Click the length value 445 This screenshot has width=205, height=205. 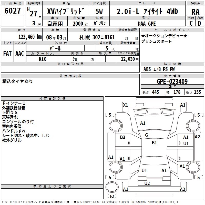[x=155, y=92]
